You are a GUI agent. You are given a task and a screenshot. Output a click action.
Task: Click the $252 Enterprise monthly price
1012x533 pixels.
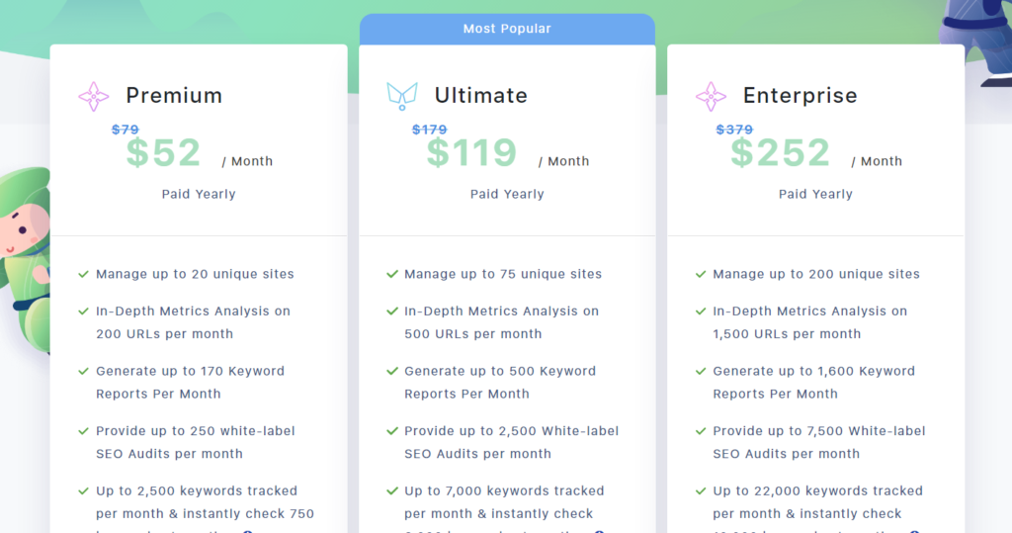tap(781, 153)
